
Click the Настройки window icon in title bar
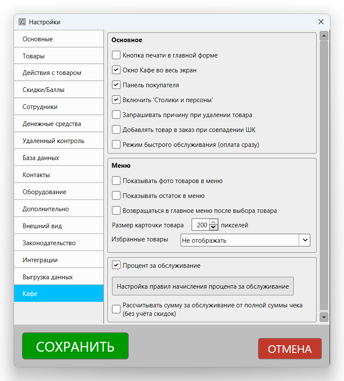point(22,22)
